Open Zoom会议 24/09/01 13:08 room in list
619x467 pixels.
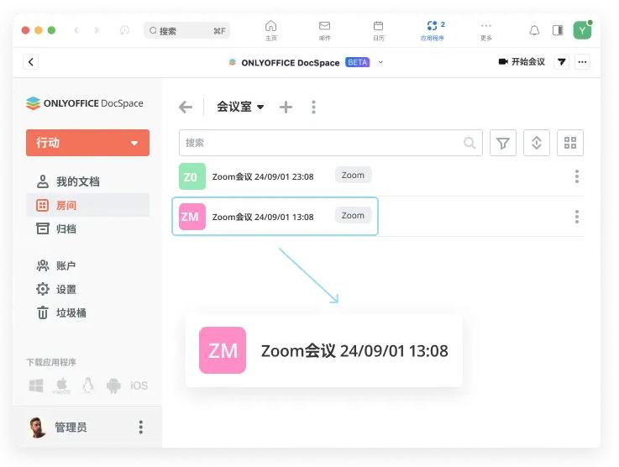click(263, 217)
